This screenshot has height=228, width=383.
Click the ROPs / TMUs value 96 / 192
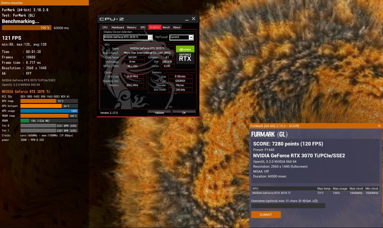tap(133, 66)
